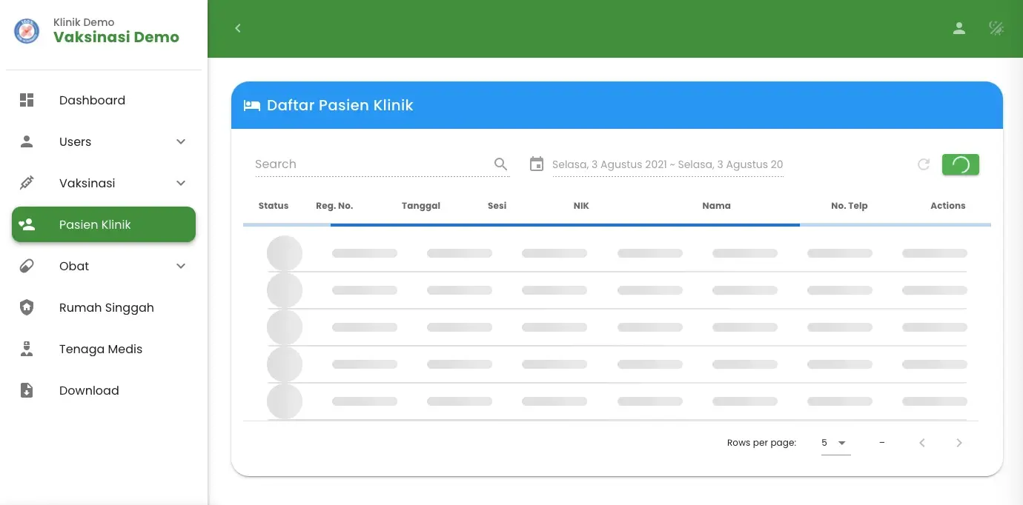Screen dimensions: 1023x505
Task: Click the bed icon in Daftar Pasien Klinik header
Action: (x=252, y=105)
